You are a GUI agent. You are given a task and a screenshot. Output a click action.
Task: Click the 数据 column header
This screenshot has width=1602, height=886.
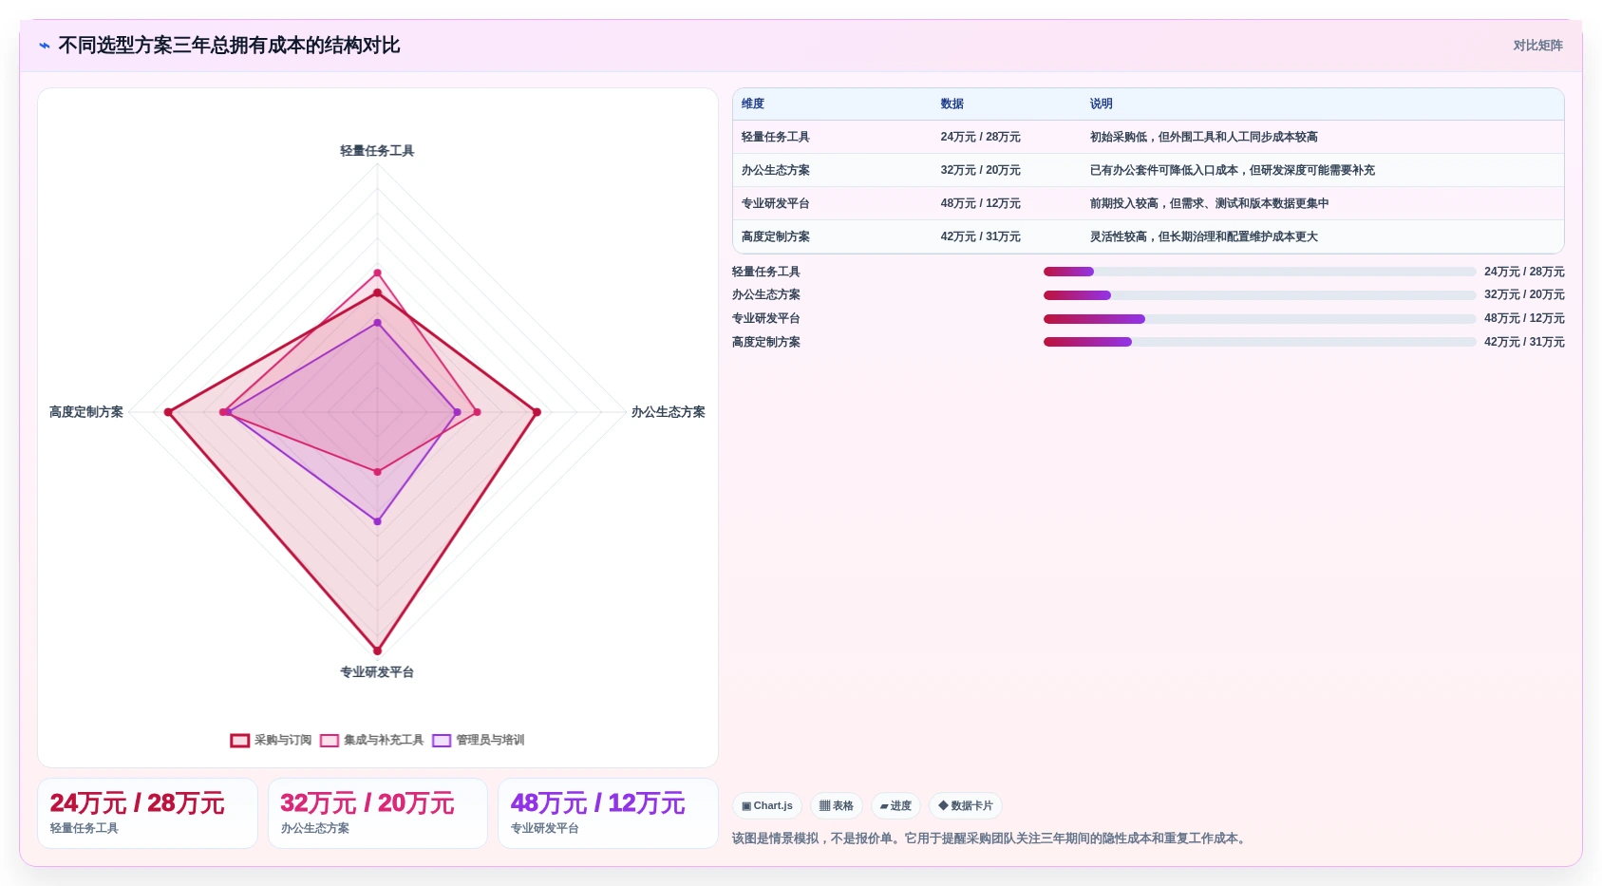[x=952, y=104]
